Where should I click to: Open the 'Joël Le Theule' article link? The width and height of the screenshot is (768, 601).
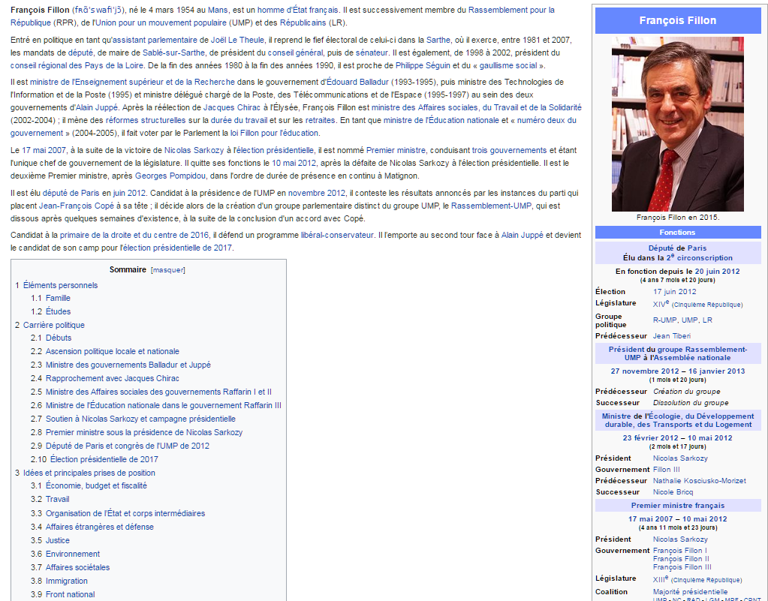[237, 40]
